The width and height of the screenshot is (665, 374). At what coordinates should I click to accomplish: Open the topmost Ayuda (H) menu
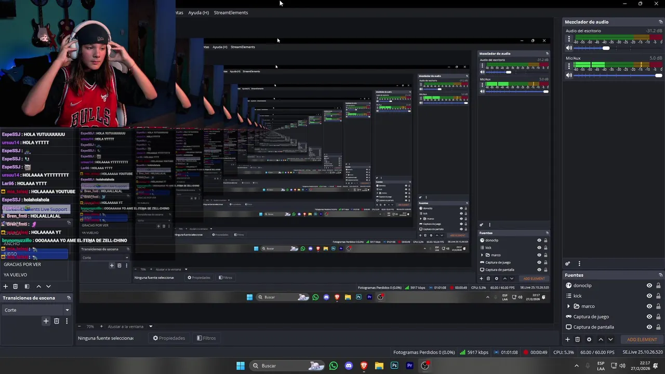pyautogui.click(x=198, y=12)
